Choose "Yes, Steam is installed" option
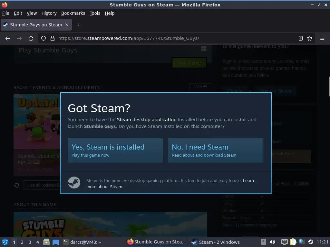This screenshot has height=247, width=330. coord(115,151)
